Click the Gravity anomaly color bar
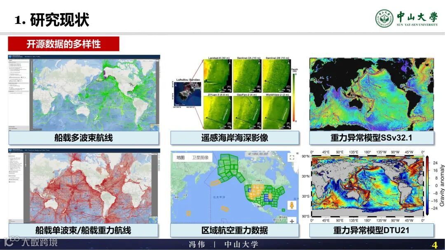 427,186
